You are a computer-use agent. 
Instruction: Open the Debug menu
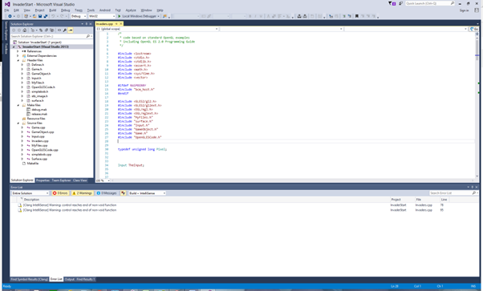point(65,10)
